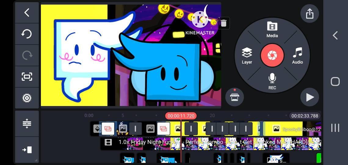Undo the last edit
This screenshot has width=348, height=165.
tap(27, 34)
